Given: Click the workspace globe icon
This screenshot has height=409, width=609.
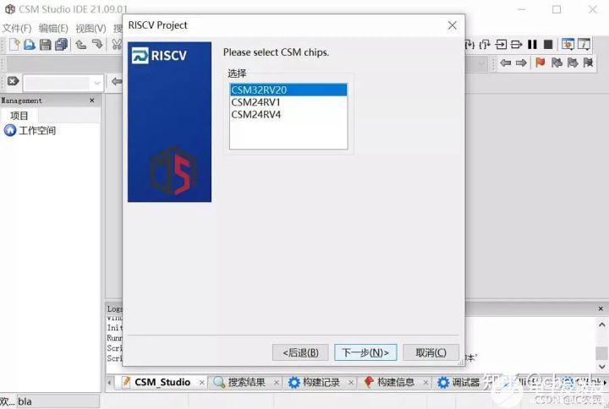Looking at the screenshot, I should pos(10,130).
